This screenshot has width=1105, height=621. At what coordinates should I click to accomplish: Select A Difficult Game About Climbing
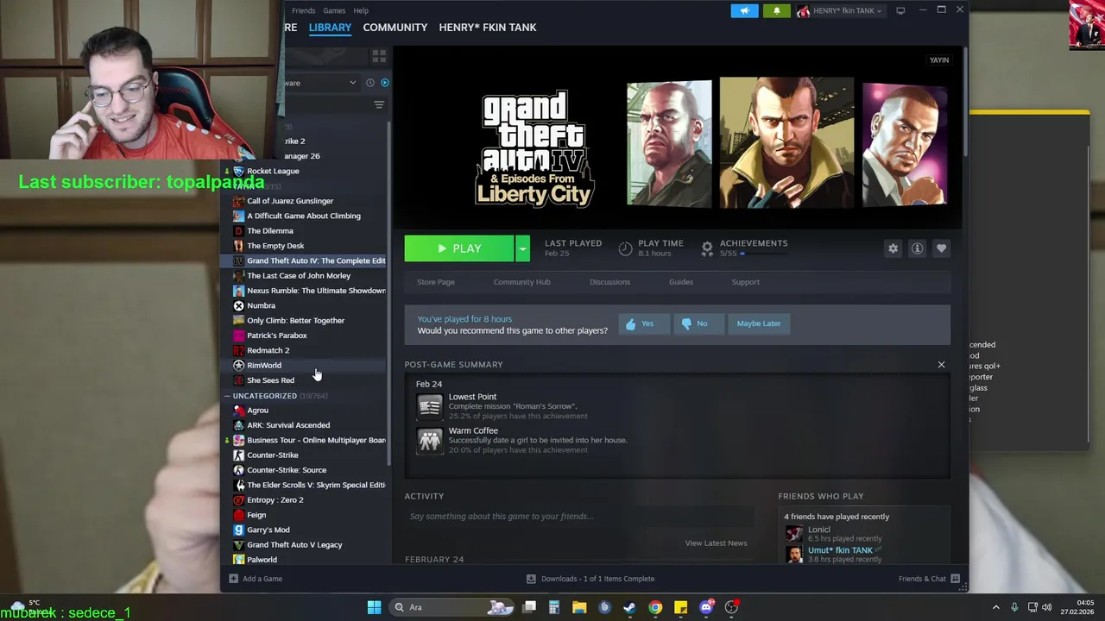(304, 216)
